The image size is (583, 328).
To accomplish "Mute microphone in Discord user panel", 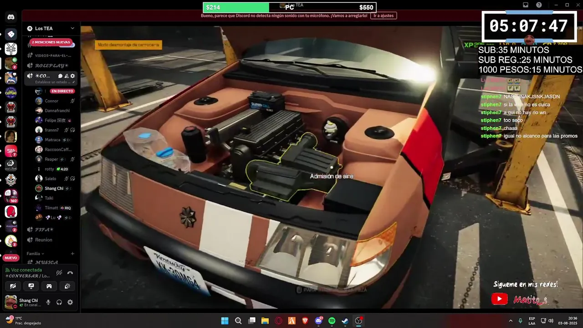I will click(x=48, y=302).
